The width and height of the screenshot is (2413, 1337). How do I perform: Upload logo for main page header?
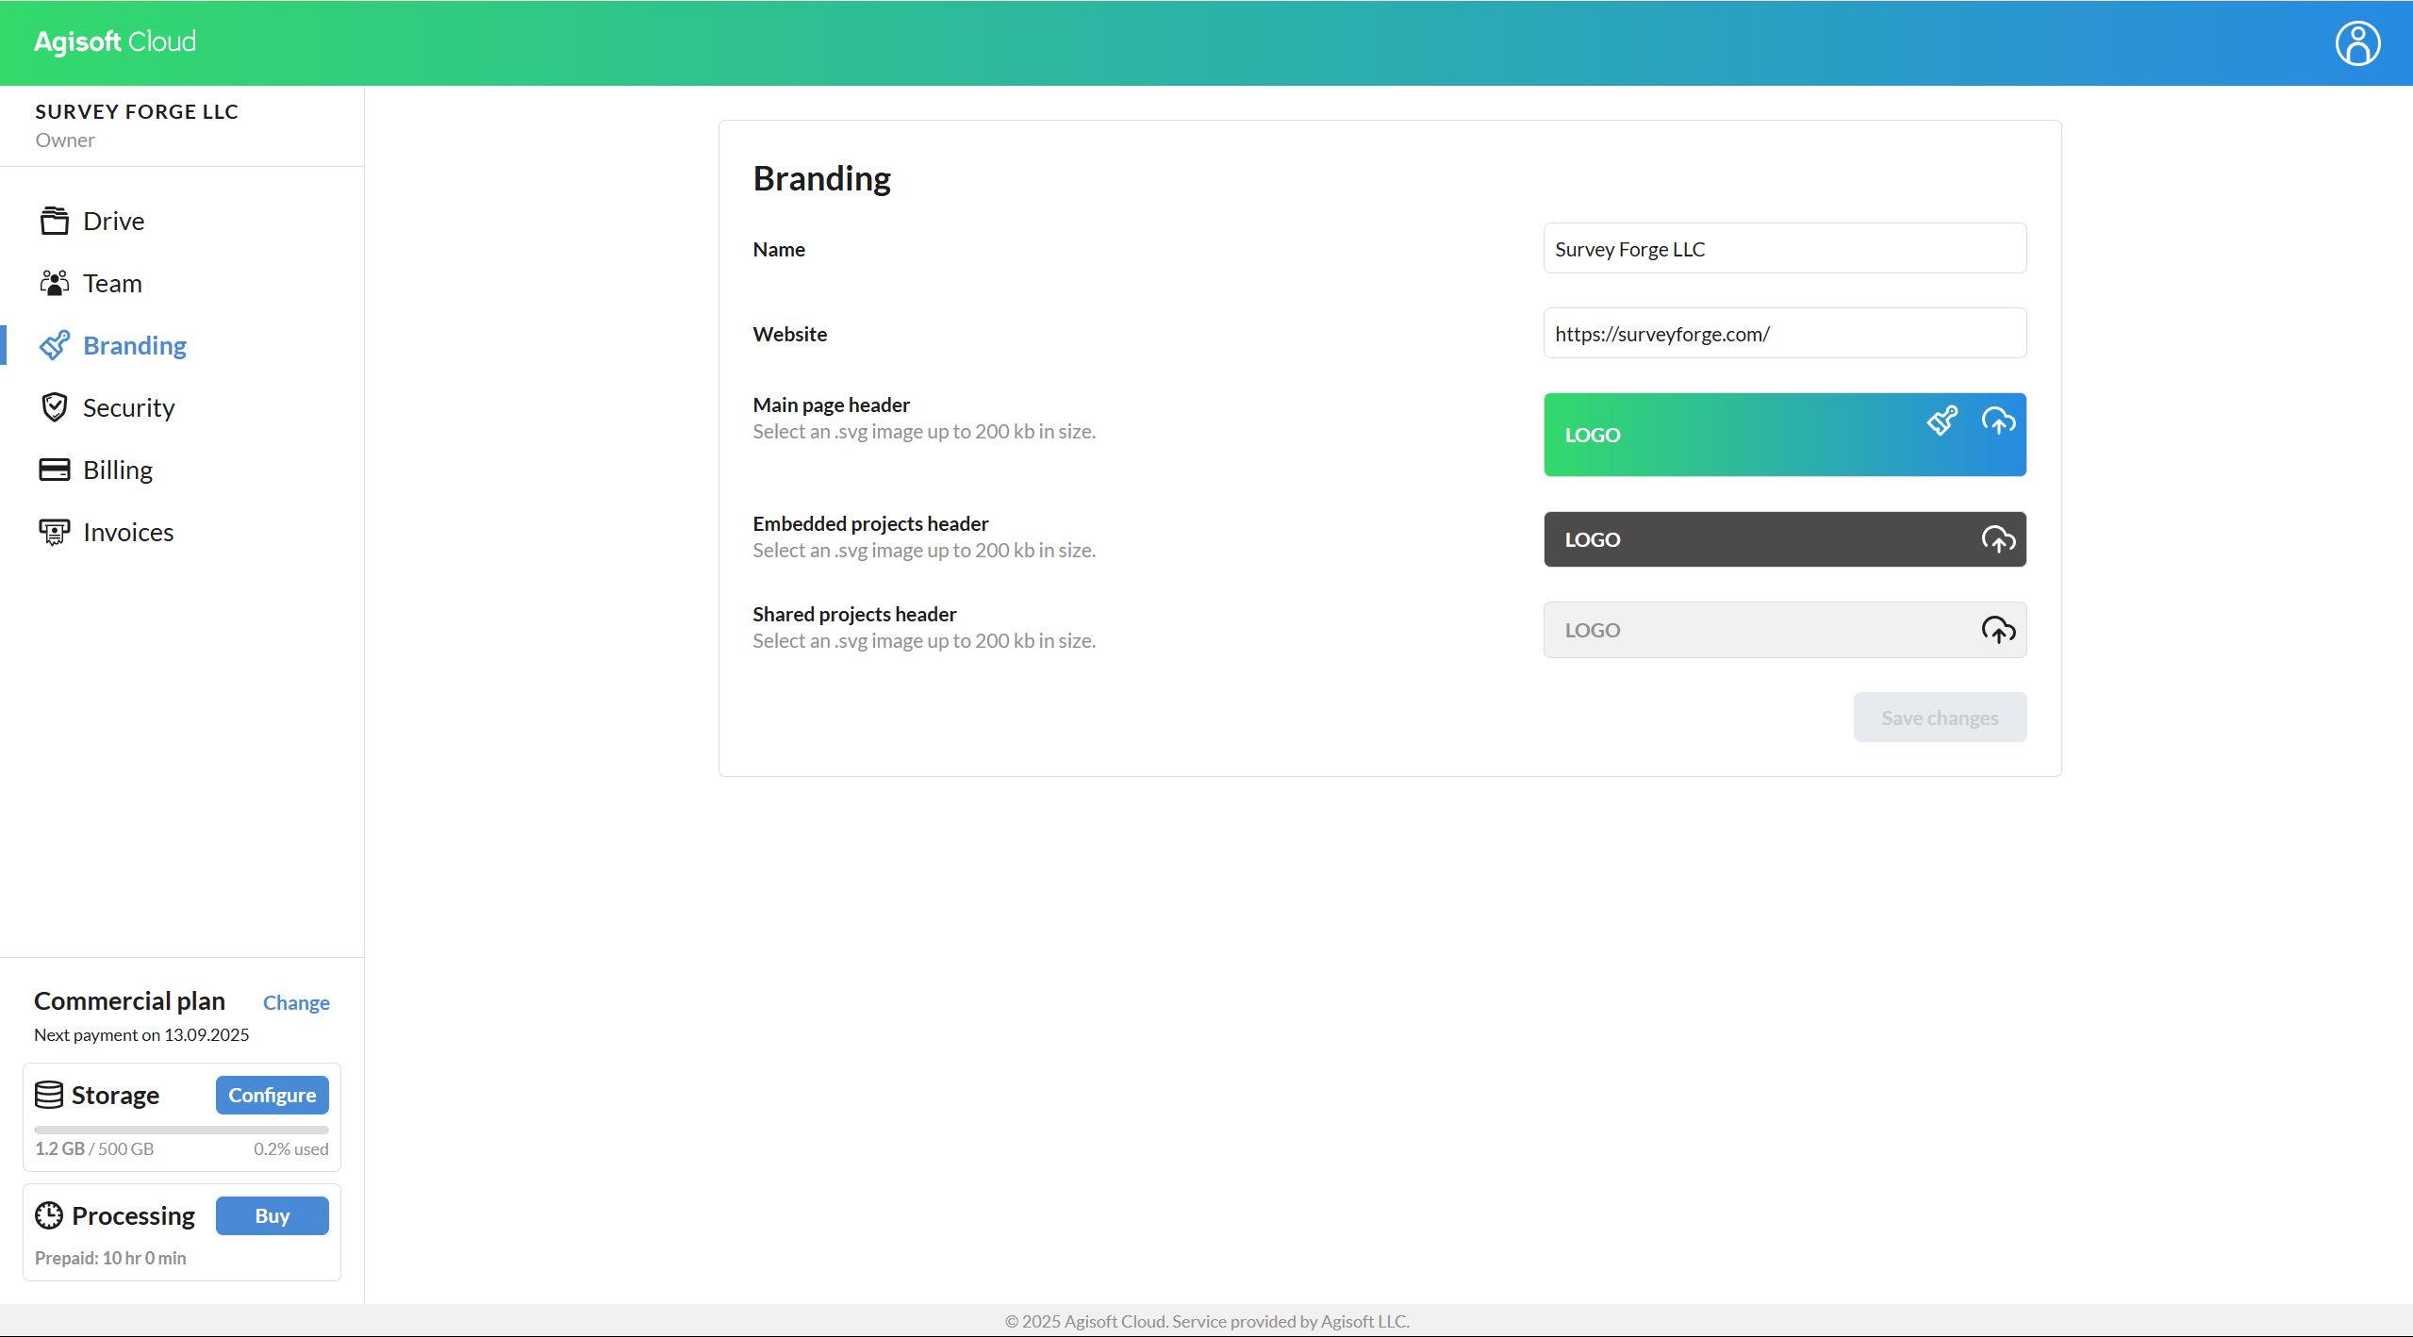click(1998, 421)
